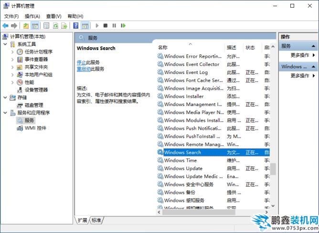Select the 共享文件夹 tree icon
The height and width of the screenshot is (233, 319).
point(20,67)
